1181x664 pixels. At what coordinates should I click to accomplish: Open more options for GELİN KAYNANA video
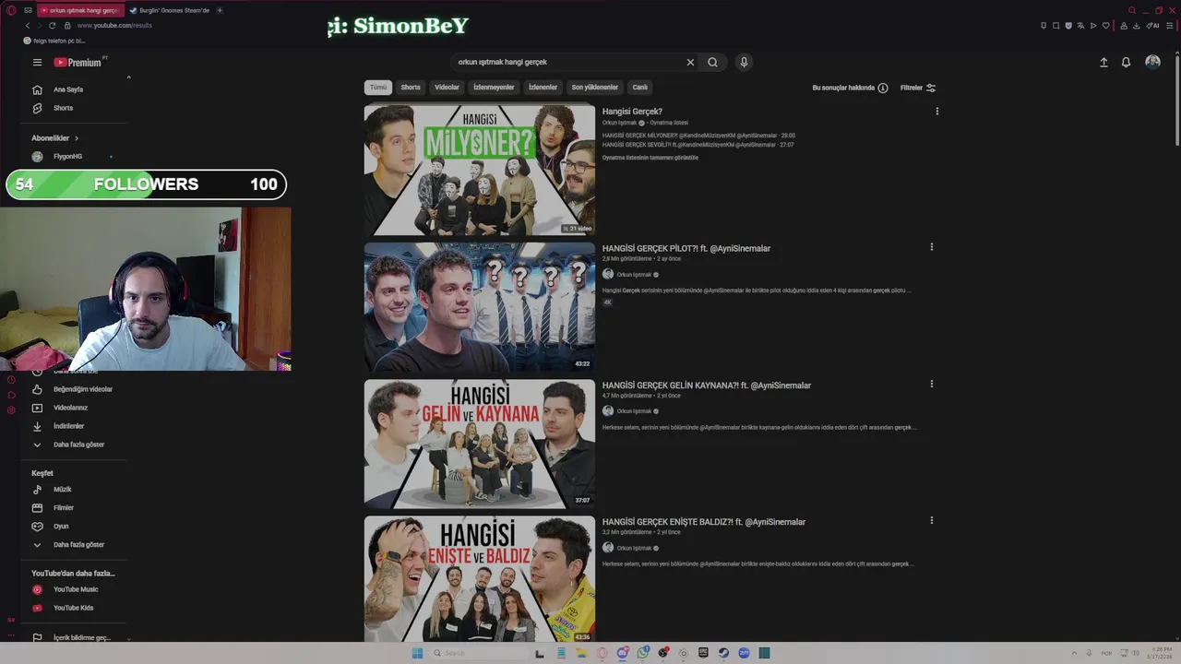(x=931, y=384)
